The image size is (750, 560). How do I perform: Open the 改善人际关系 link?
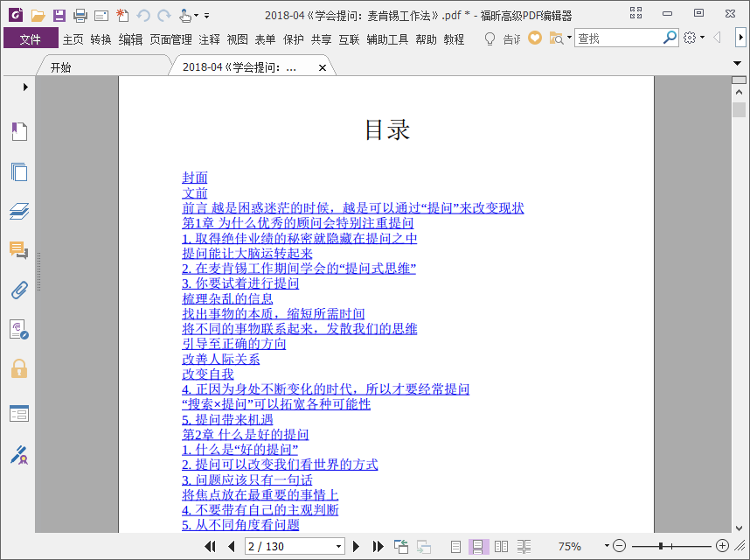pos(221,359)
